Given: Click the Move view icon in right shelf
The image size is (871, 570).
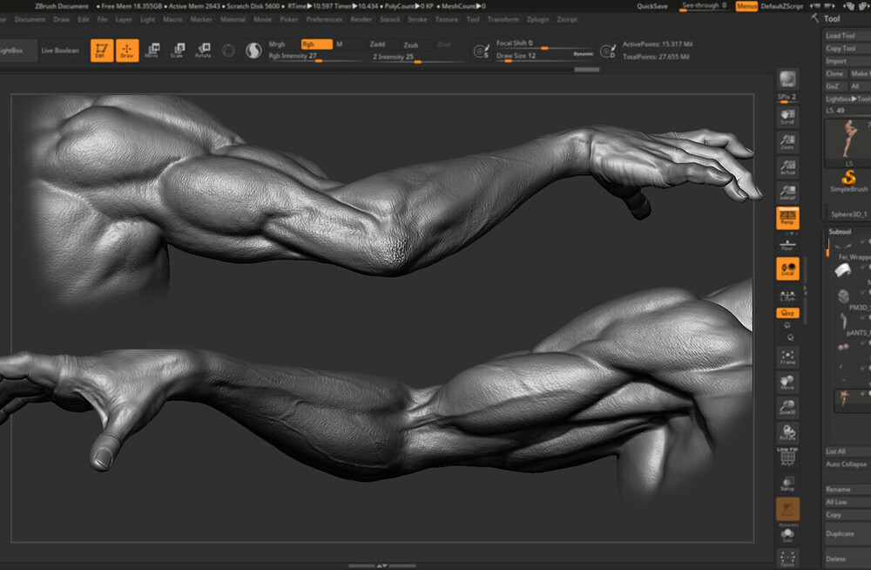Looking at the screenshot, I should click(787, 382).
